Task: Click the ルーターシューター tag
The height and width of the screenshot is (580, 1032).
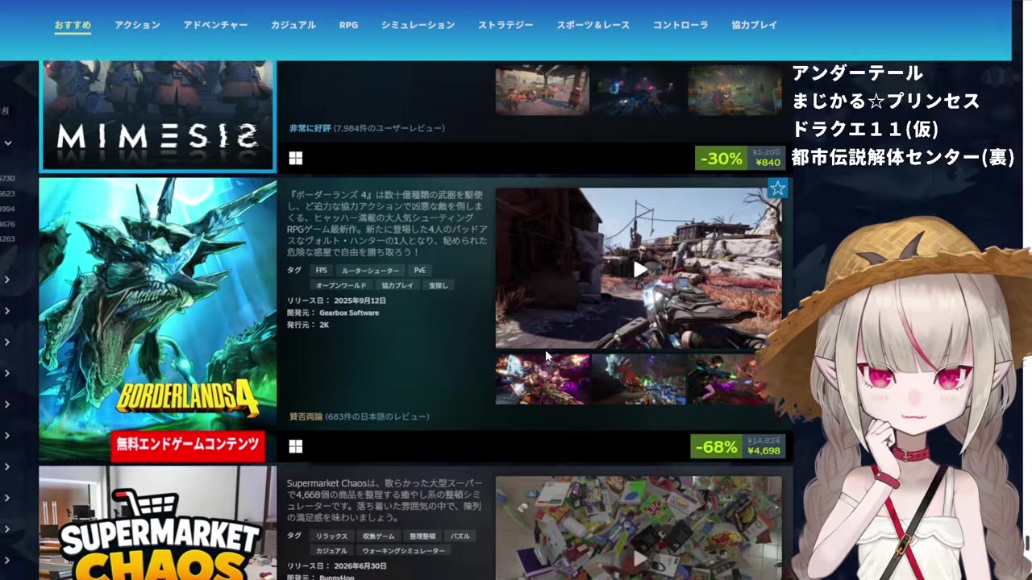Action: point(370,271)
